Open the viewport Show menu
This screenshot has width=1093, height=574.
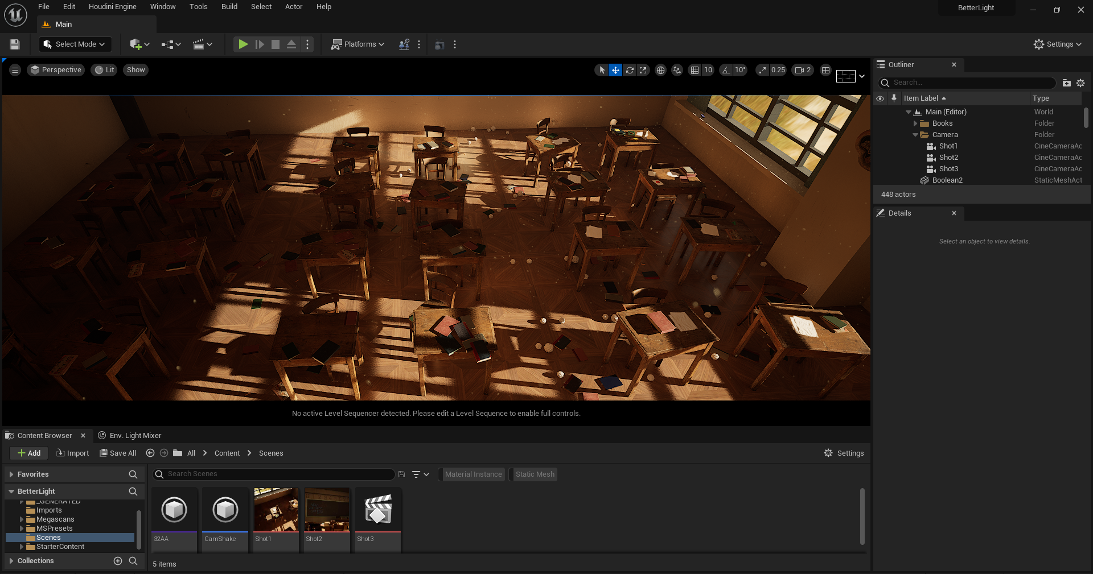(135, 70)
